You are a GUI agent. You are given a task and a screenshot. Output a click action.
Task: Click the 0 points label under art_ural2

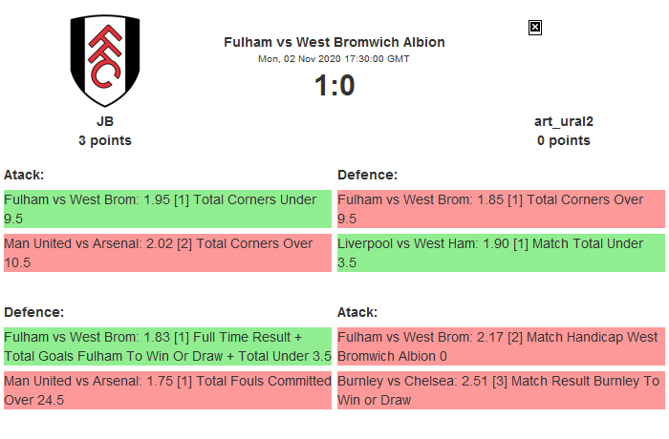tap(563, 140)
